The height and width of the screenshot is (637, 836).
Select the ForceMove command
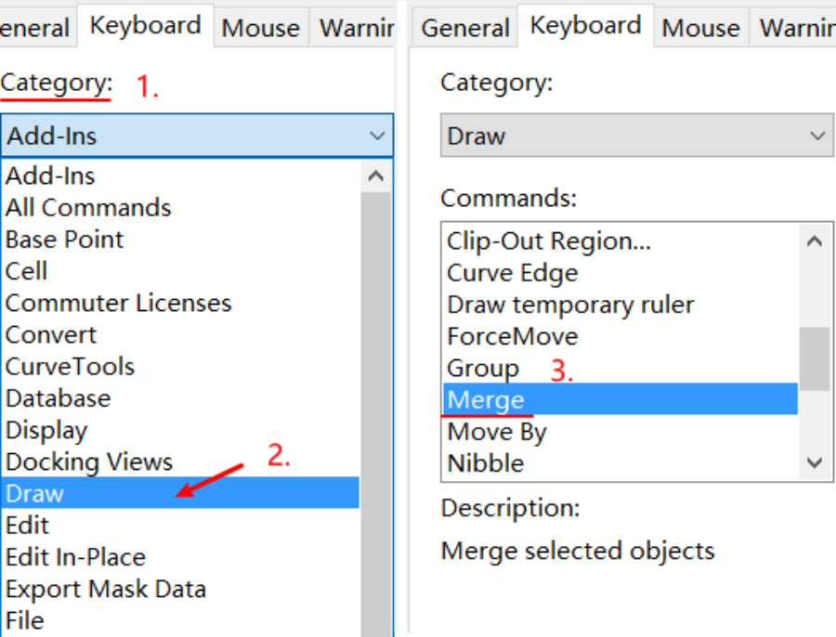[512, 336]
